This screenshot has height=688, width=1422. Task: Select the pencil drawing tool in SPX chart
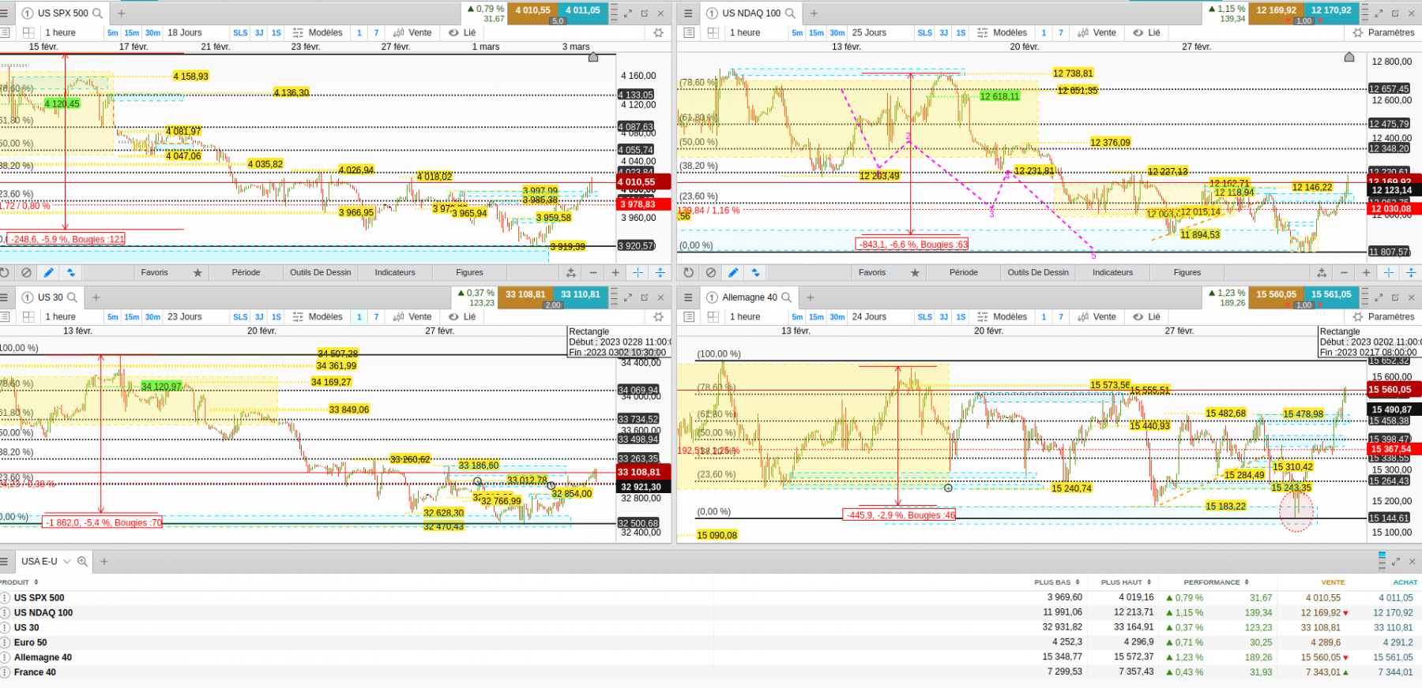(49, 272)
